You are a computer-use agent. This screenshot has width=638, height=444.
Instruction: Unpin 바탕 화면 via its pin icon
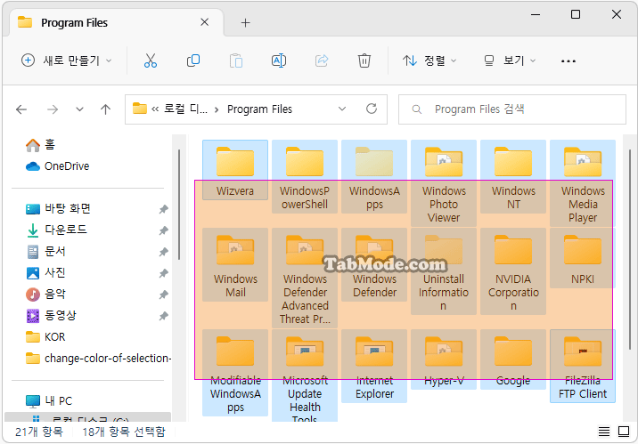[x=163, y=209]
